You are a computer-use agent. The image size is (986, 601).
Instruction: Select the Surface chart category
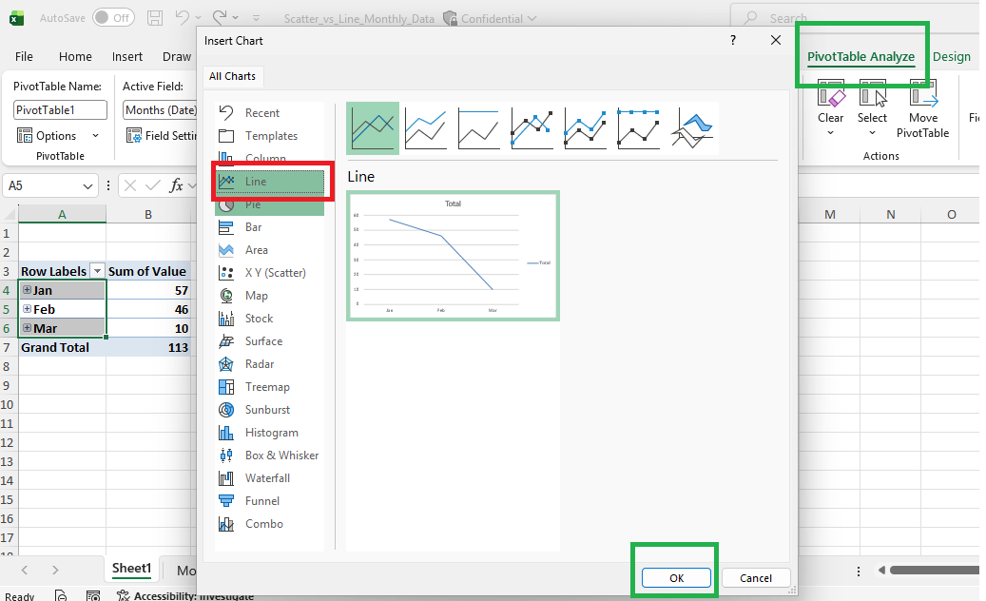coord(270,341)
